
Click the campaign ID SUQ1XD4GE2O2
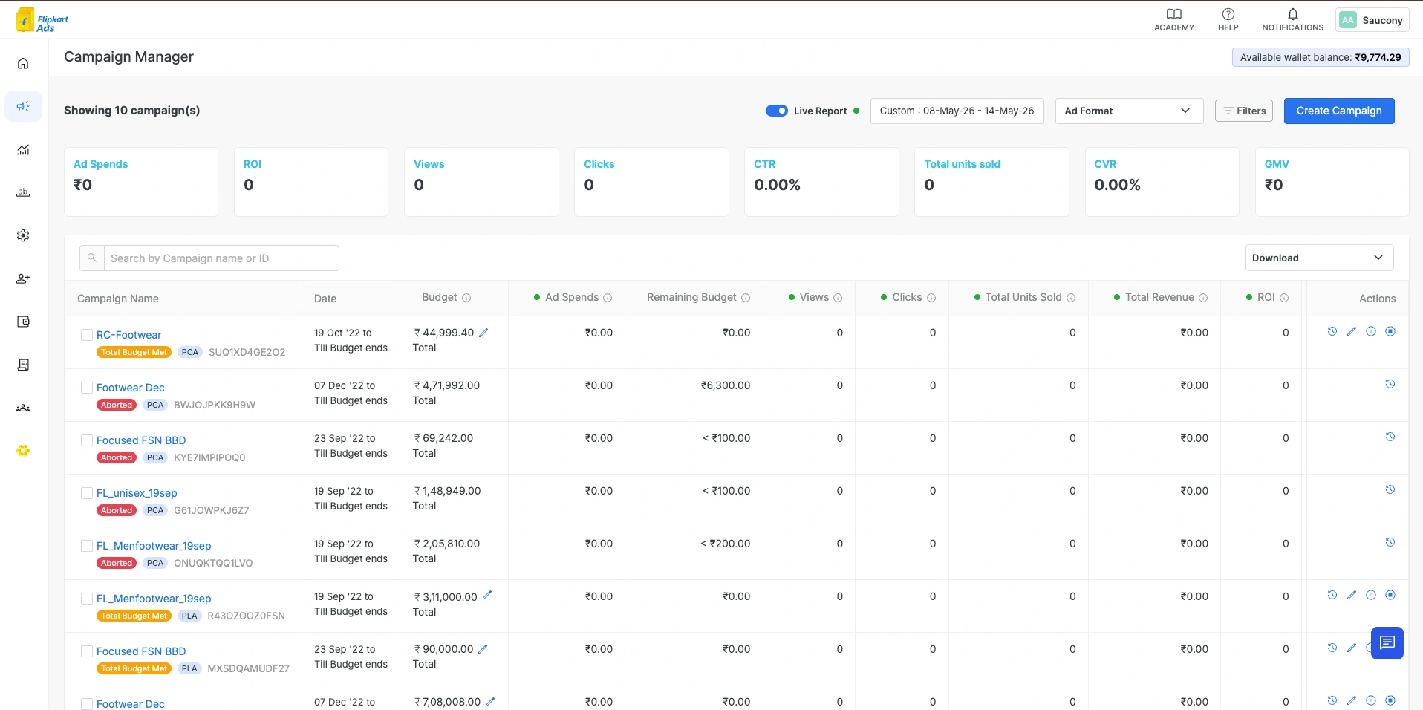point(247,352)
